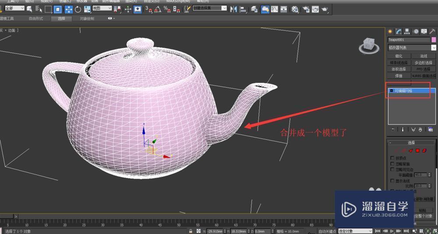This screenshot has width=438, height=234.
Task: Toggle the Graphite ribbon display icon
Action: pos(265,9)
